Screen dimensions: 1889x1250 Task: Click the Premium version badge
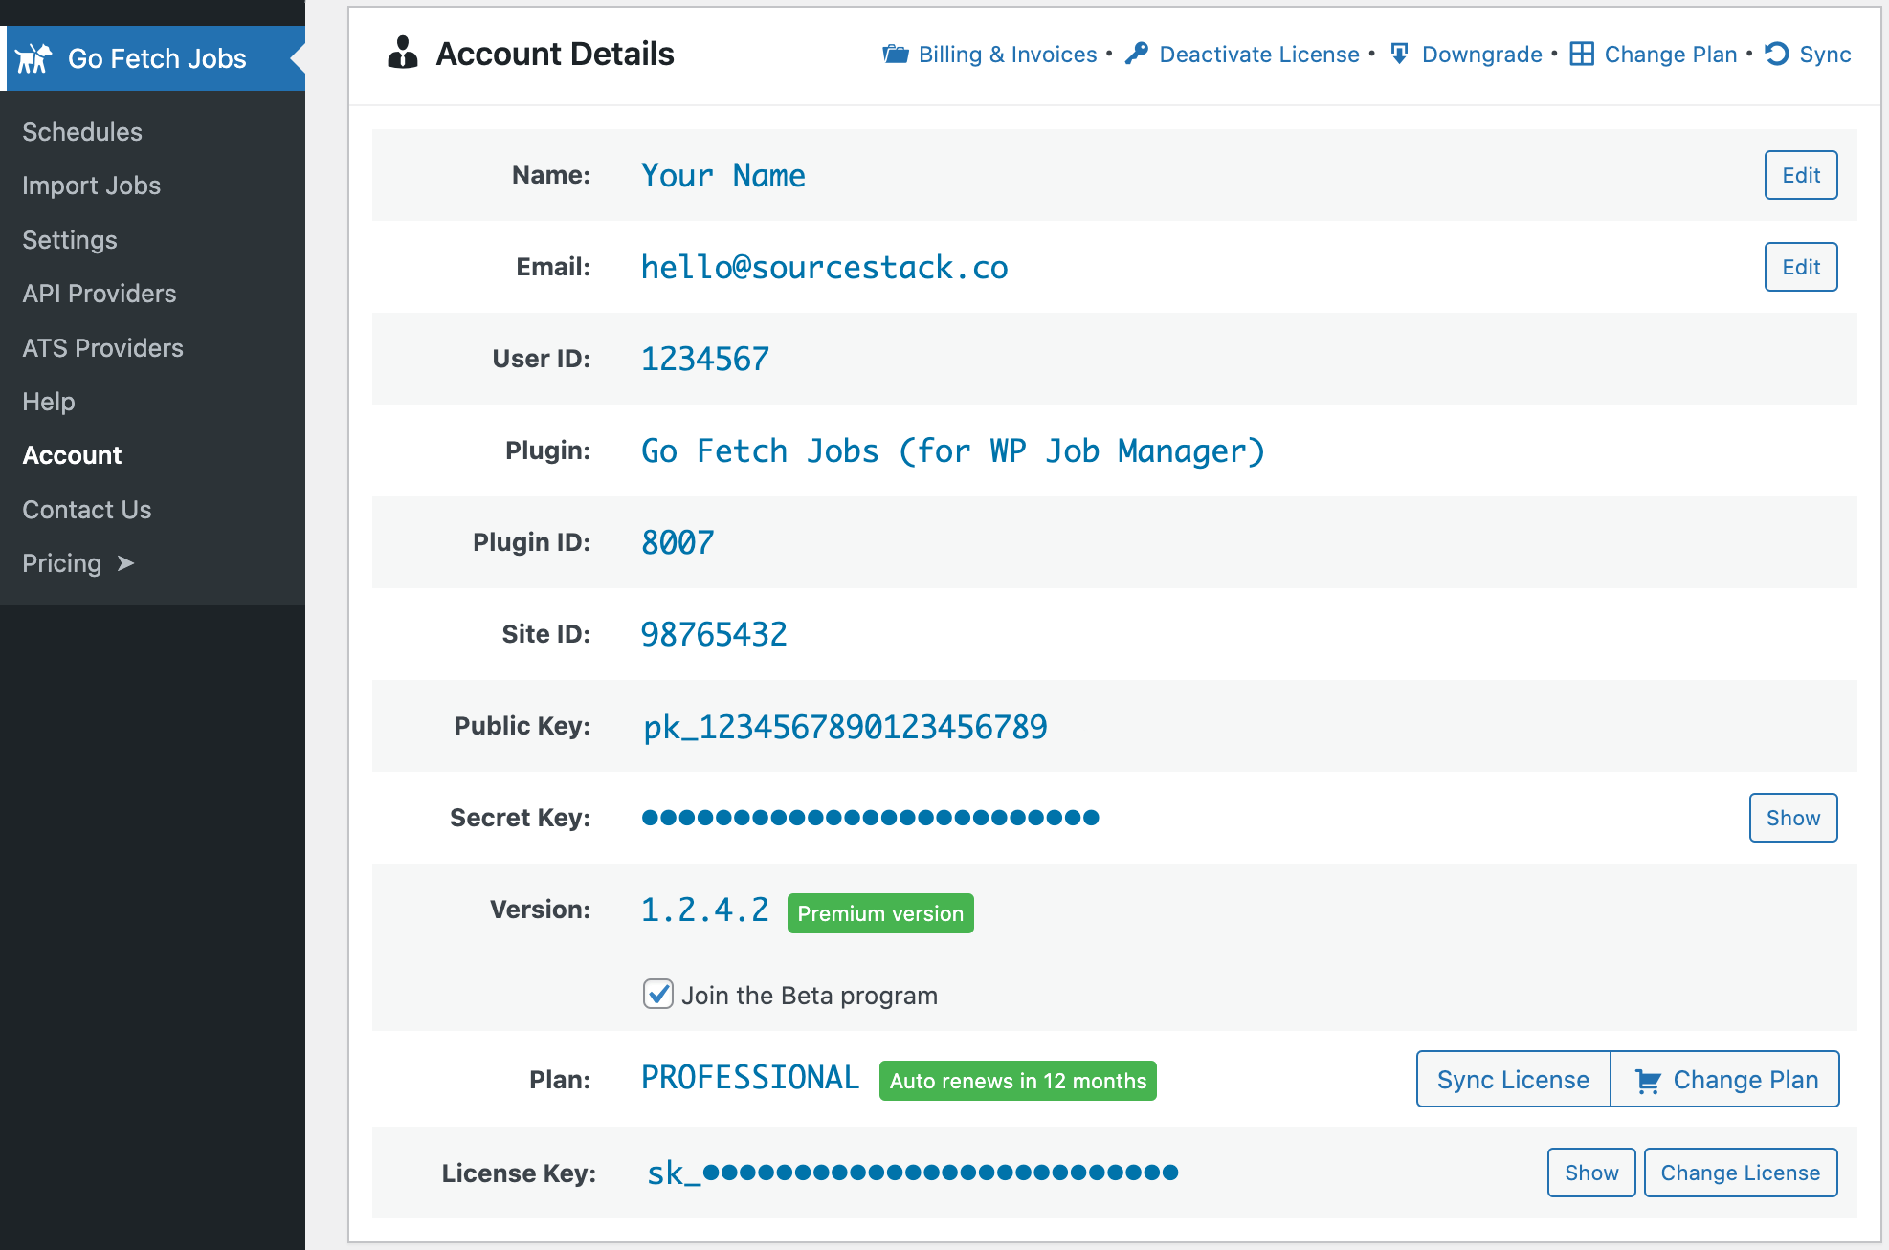879,912
